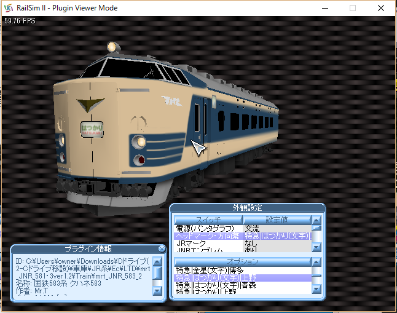
Task: Click the オプション list header
Action: click(243, 261)
